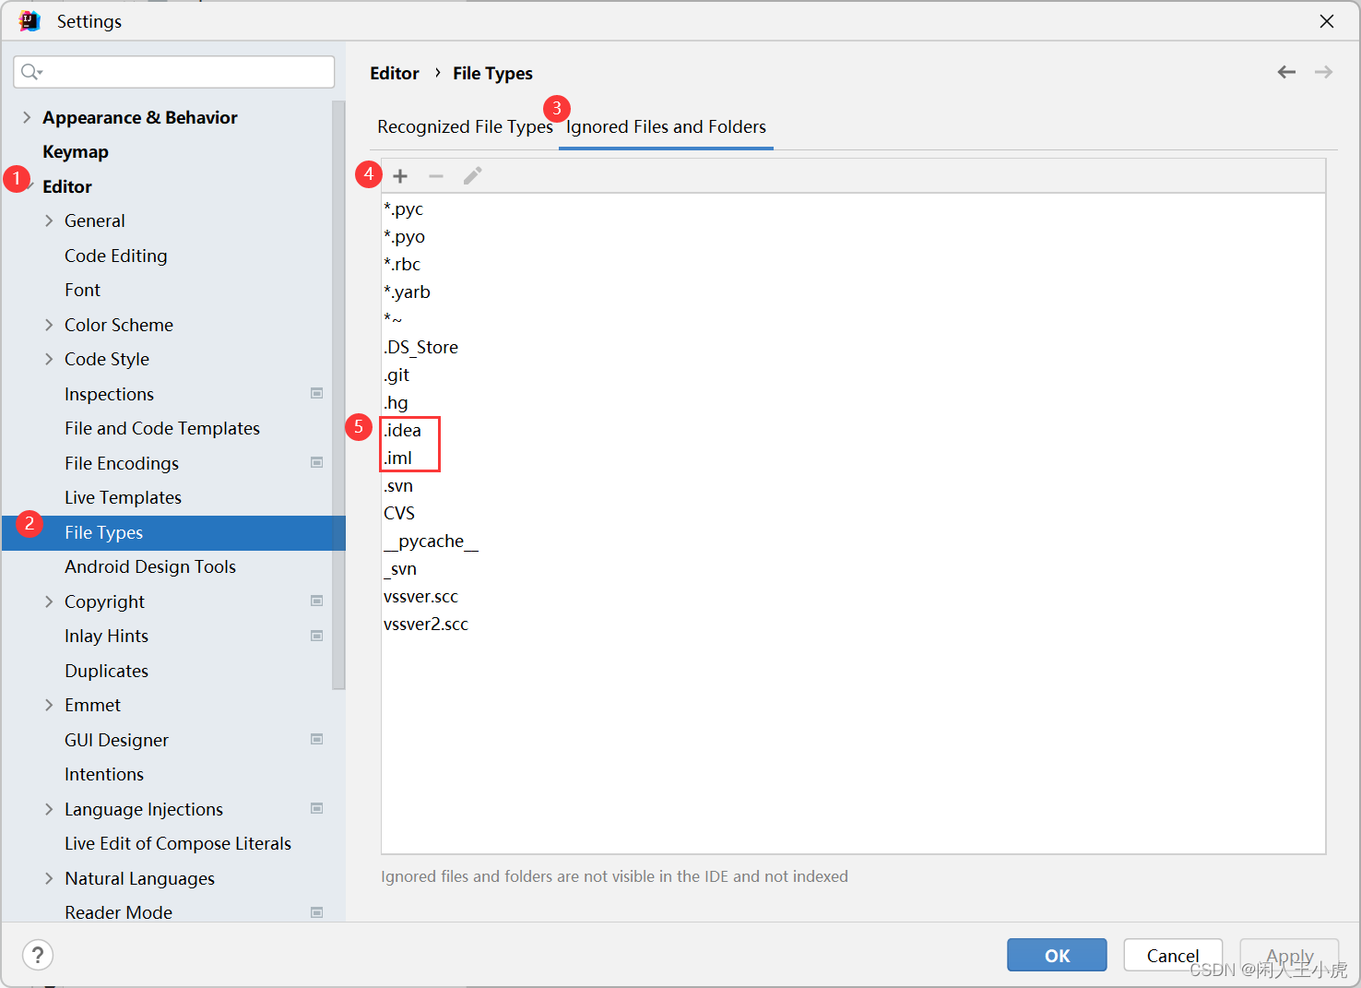The width and height of the screenshot is (1361, 988).
Task: Expand the General node
Action: point(49,220)
